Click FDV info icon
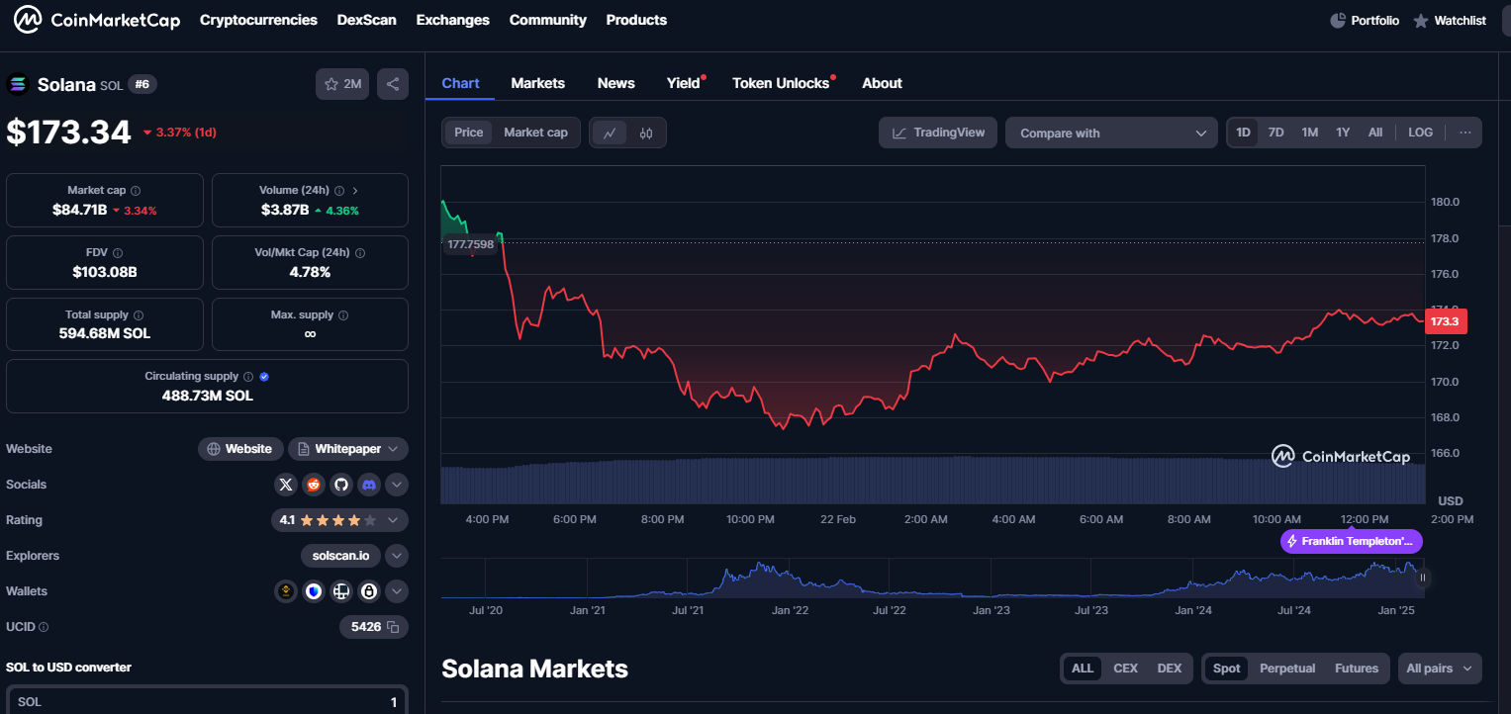Image resolution: width=1511 pixels, height=714 pixels. [118, 253]
